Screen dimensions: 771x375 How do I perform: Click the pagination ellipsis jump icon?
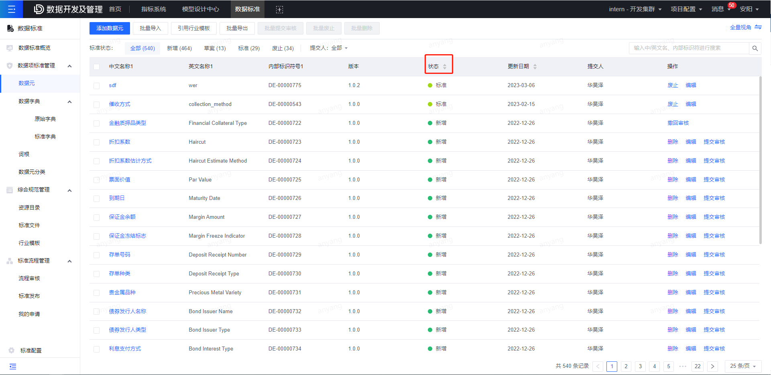point(683,366)
